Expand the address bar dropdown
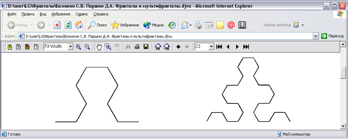 click(316, 36)
